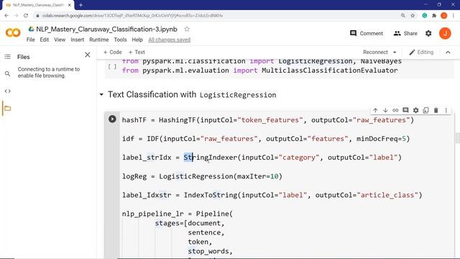Reload the browser page
This screenshot has height=259, width=460.
(x=26, y=16)
